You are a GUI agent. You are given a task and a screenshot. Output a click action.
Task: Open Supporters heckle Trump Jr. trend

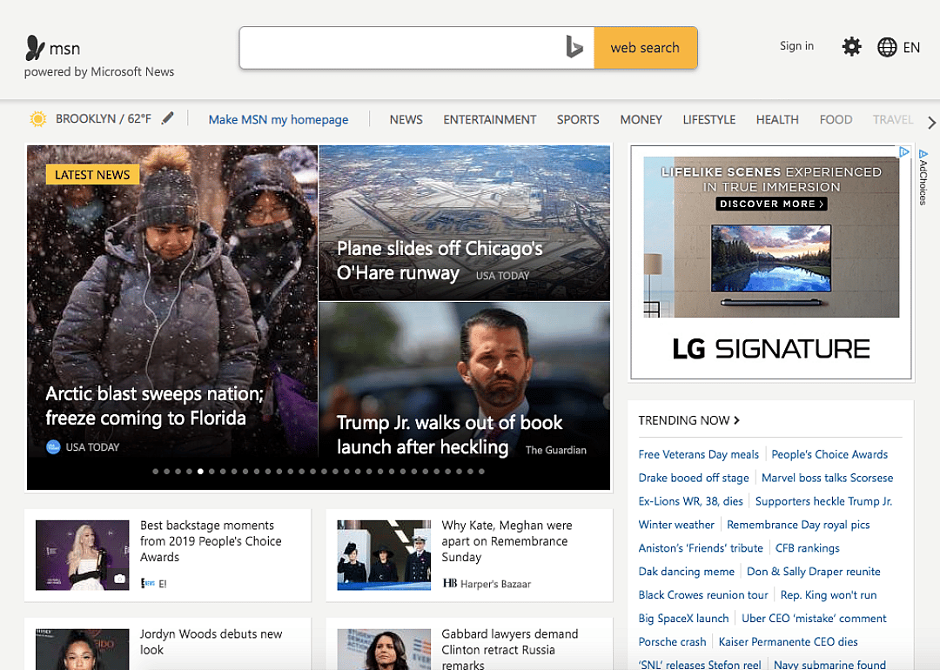coord(823,501)
